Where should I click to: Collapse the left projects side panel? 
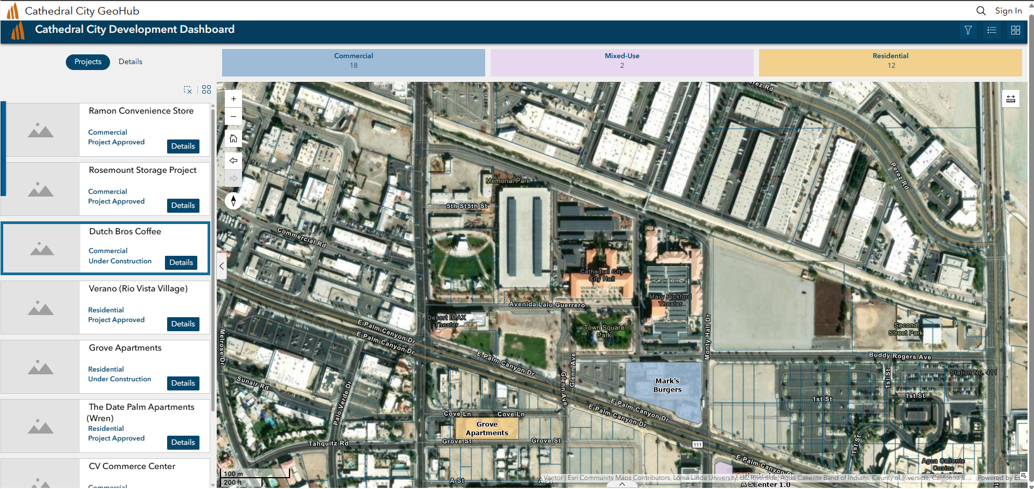222,266
